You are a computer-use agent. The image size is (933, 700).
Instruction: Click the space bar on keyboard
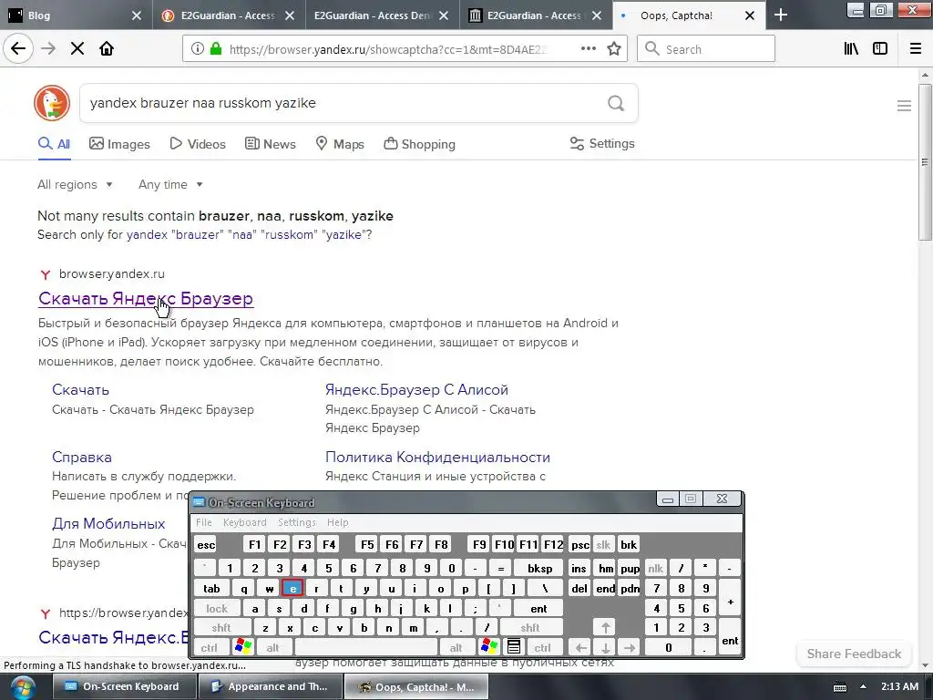[366, 647]
